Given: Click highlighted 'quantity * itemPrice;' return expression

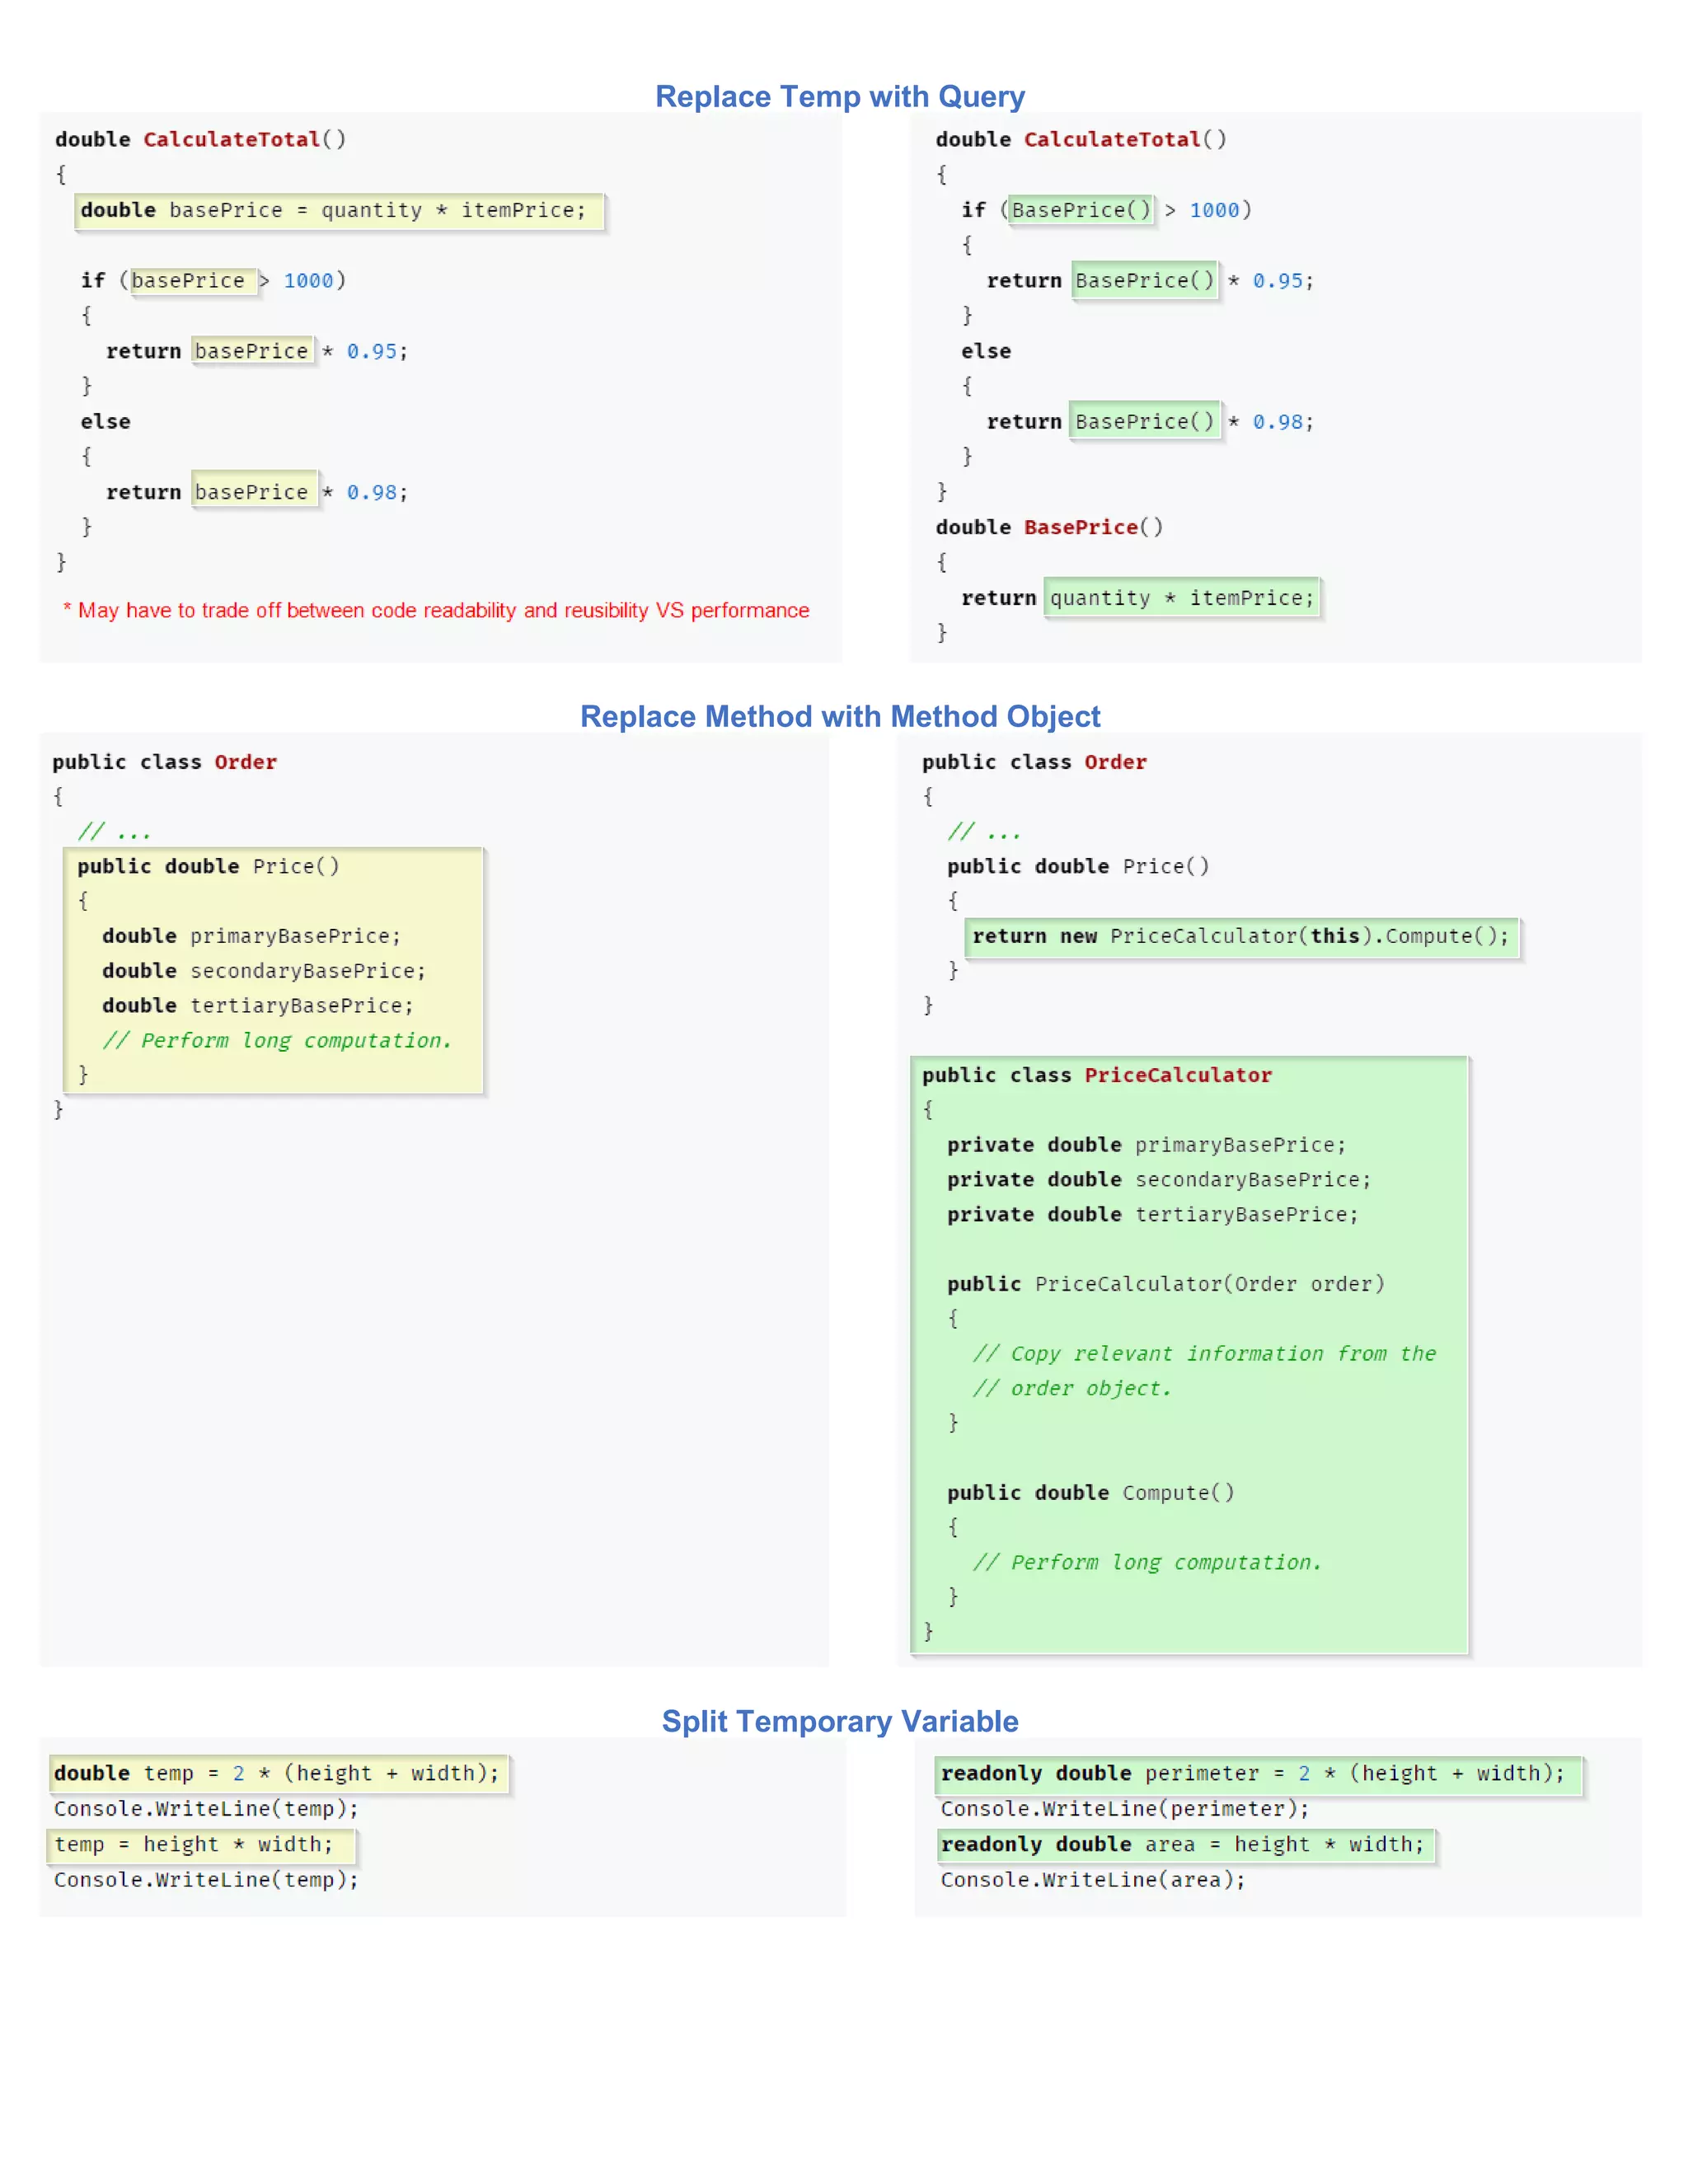Looking at the screenshot, I should [x=1182, y=598].
